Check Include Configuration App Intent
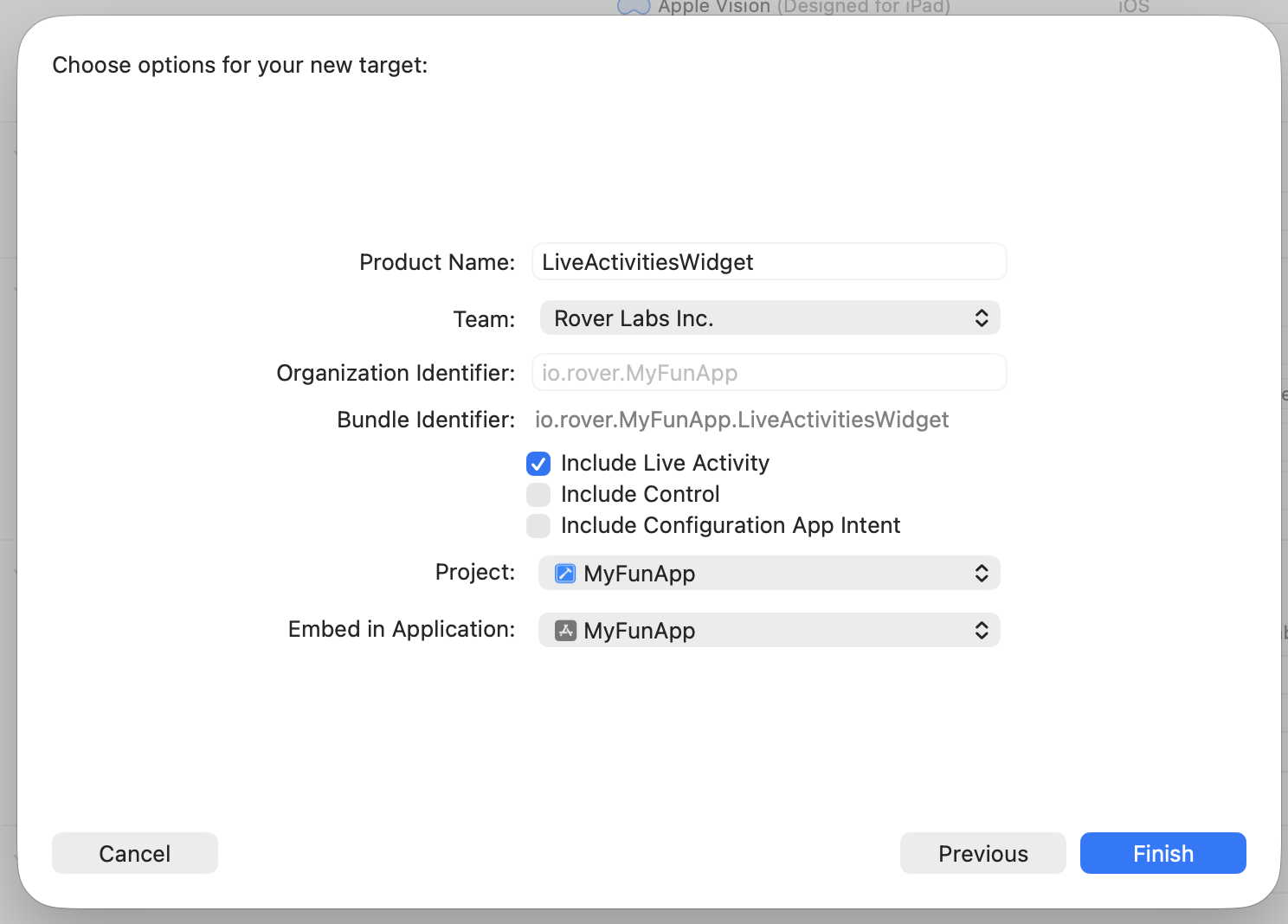Screen dimensions: 1288x924 coord(538,525)
